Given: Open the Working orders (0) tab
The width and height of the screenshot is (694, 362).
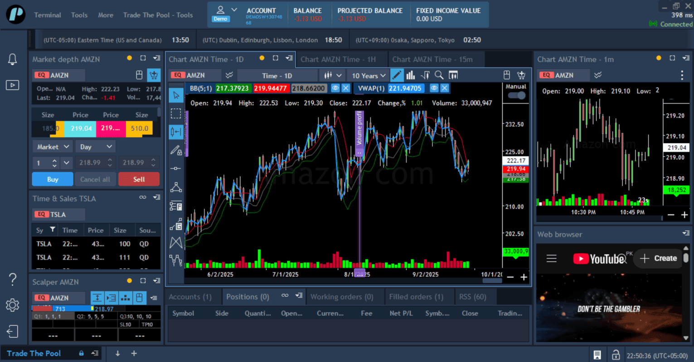Looking at the screenshot, I should [x=342, y=297].
